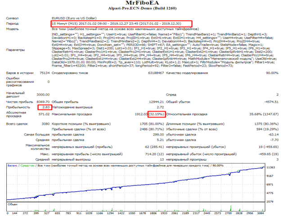
Task: Click the Средства legend in chart
Action: [x=27, y=166]
